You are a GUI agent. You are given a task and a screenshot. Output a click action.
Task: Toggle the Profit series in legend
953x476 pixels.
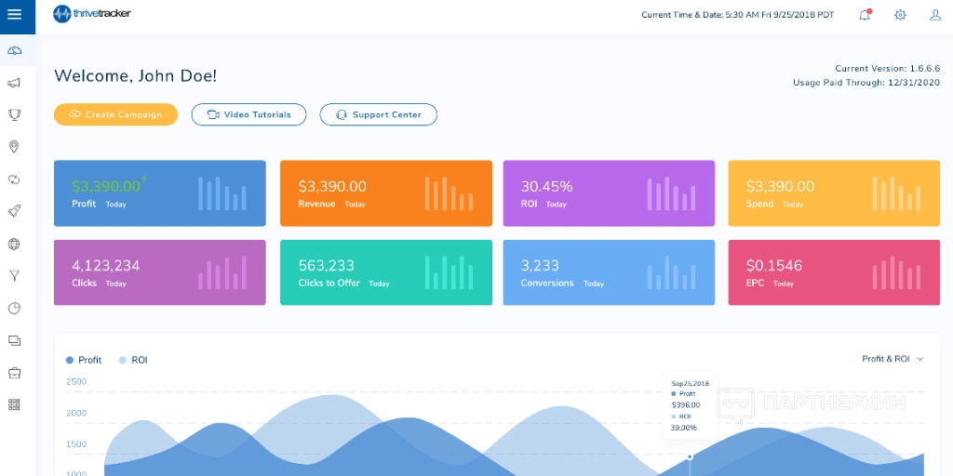point(84,360)
